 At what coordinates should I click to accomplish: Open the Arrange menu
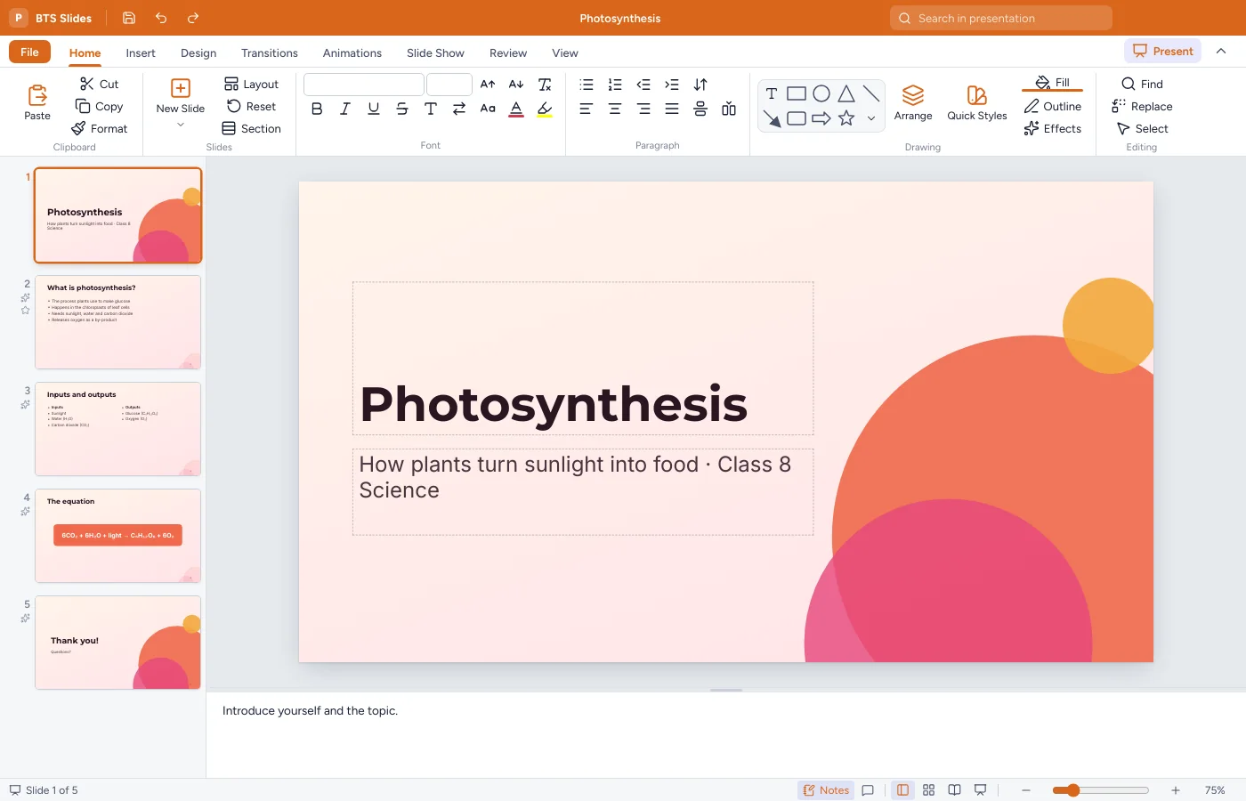pyautogui.click(x=913, y=103)
